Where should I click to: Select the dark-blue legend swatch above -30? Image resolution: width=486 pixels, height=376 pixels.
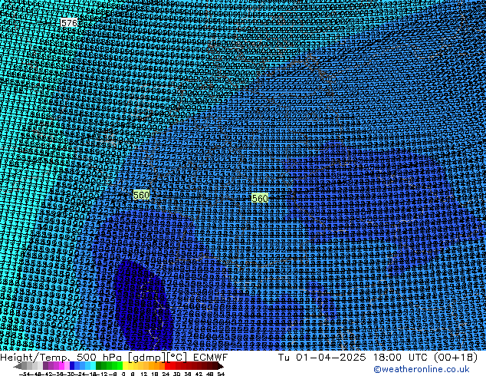[x=72, y=366]
